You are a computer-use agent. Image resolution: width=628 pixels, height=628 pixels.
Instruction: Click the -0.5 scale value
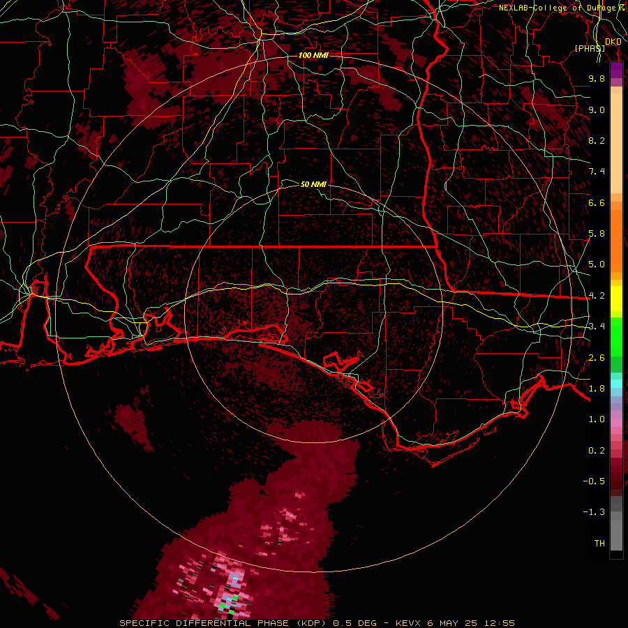(594, 481)
